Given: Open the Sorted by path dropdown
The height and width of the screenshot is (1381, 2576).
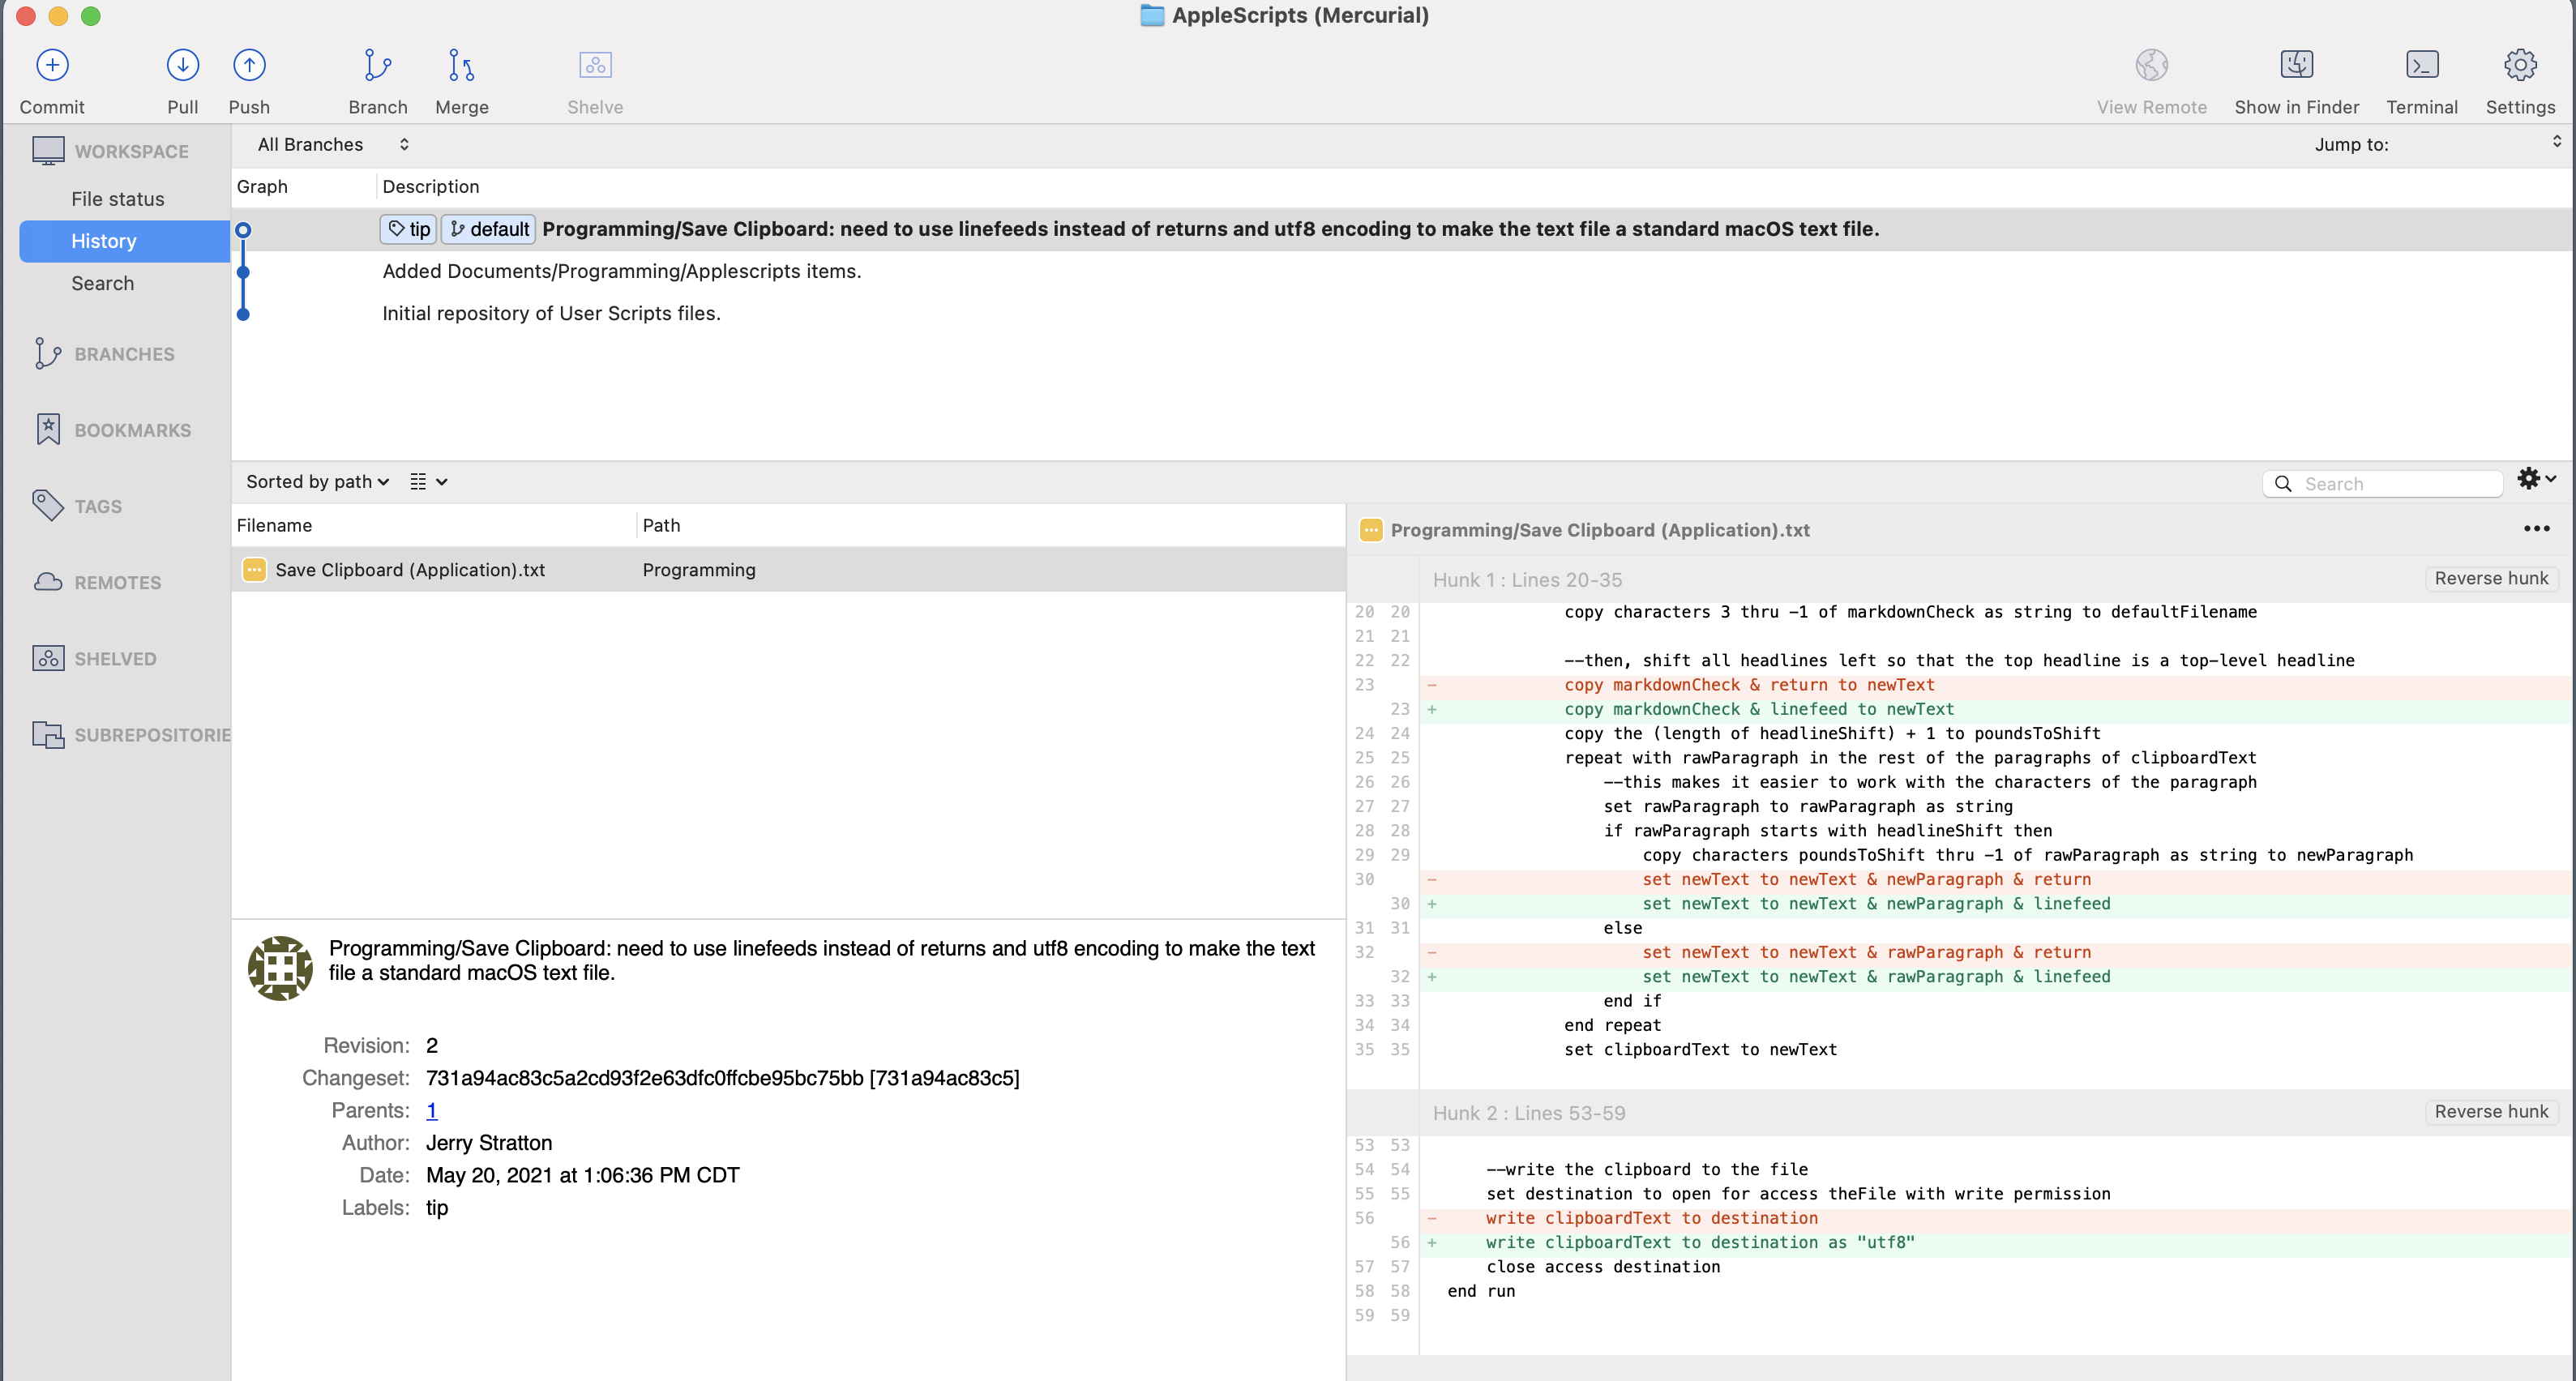Looking at the screenshot, I should (x=317, y=482).
